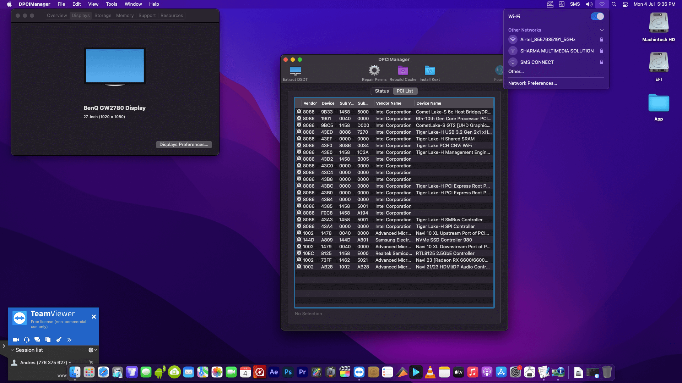This screenshot has height=383, width=682.
Task: Open the TeamViewer file transfer icon
Action: coord(48,340)
